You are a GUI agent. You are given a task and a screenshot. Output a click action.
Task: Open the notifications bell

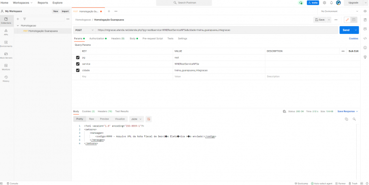tap(331, 3)
